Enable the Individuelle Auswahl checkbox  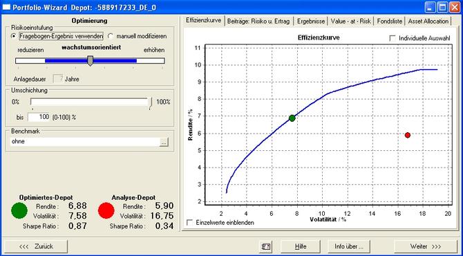(x=393, y=38)
